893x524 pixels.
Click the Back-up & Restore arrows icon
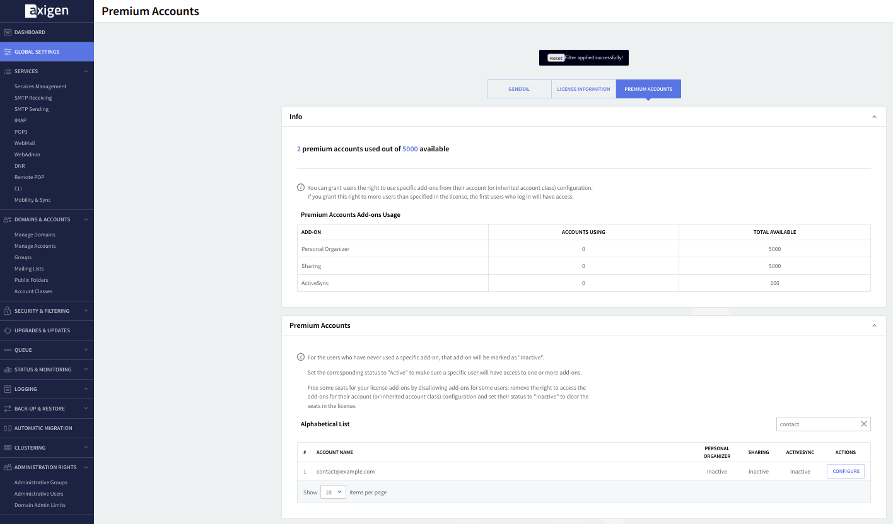click(x=8, y=409)
